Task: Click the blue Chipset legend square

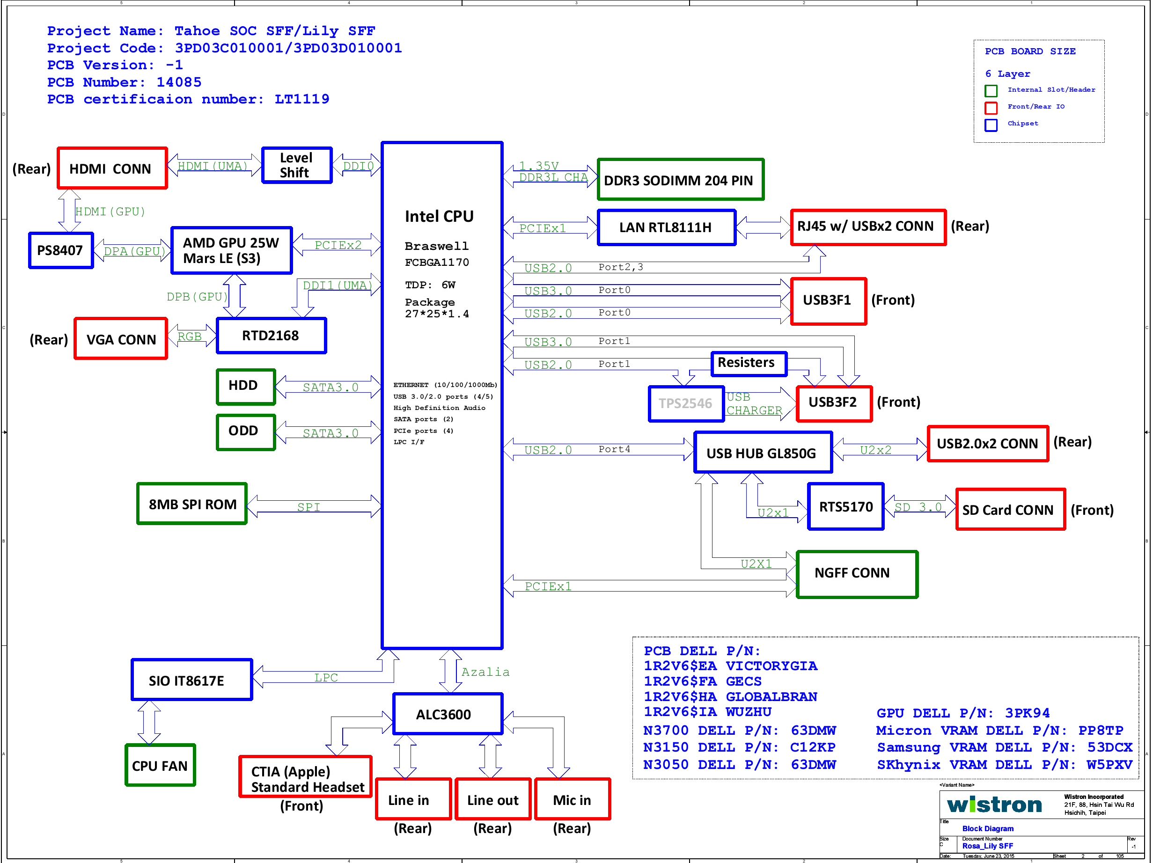Action: (991, 125)
